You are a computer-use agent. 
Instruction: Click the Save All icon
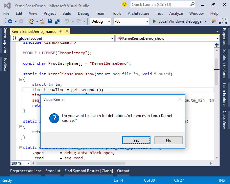[x=57, y=21]
